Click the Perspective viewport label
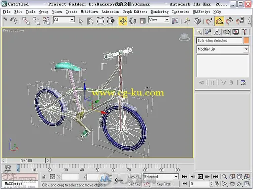Viewport: 253px width, 189px height. click(13, 30)
